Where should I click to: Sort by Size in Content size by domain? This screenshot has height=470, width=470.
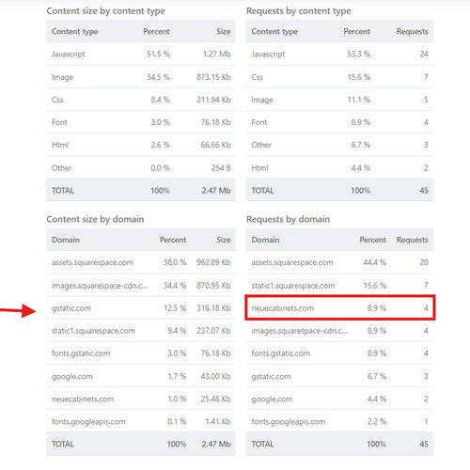(223, 240)
